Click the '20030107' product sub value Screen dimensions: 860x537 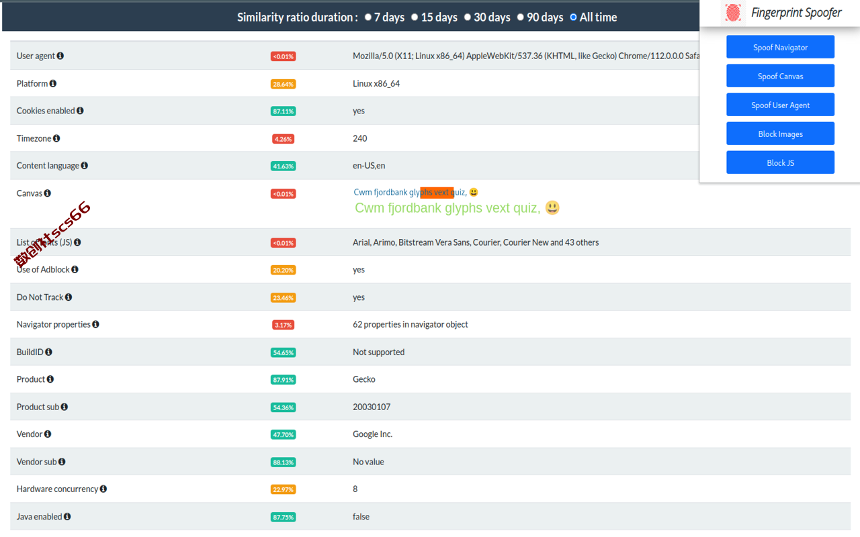point(372,407)
